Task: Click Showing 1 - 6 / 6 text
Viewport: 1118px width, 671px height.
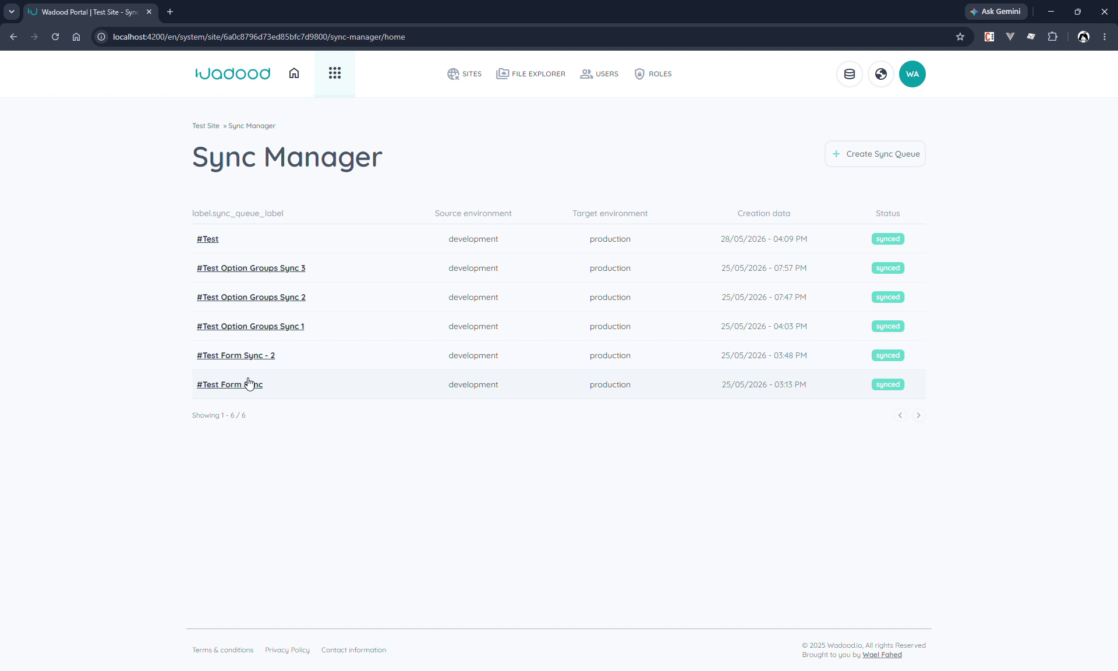Action: 219,415
